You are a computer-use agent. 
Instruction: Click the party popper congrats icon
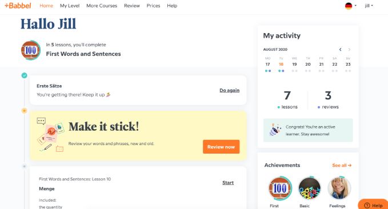275,130
